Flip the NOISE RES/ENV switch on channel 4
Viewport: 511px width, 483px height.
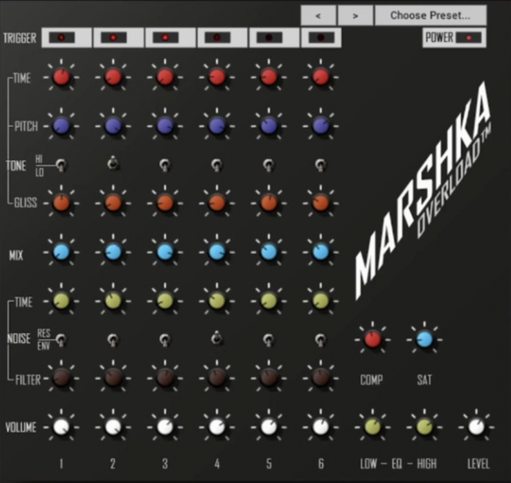pos(216,338)
